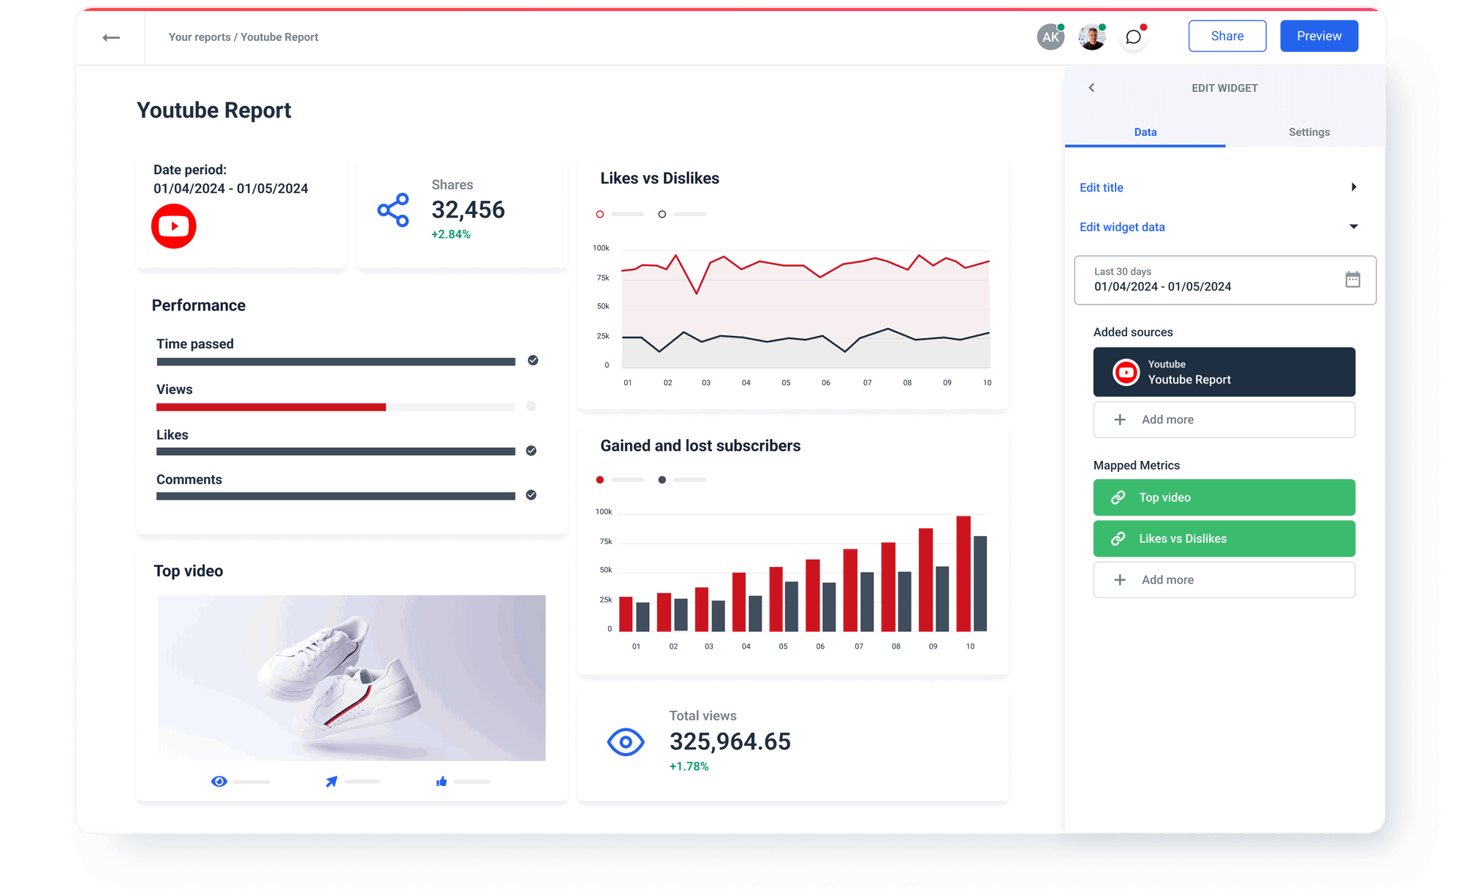This screenshot has width=1462, height=889.
Task: Click the YouTube logo icon on date period card
Action: tap(173, 226)
